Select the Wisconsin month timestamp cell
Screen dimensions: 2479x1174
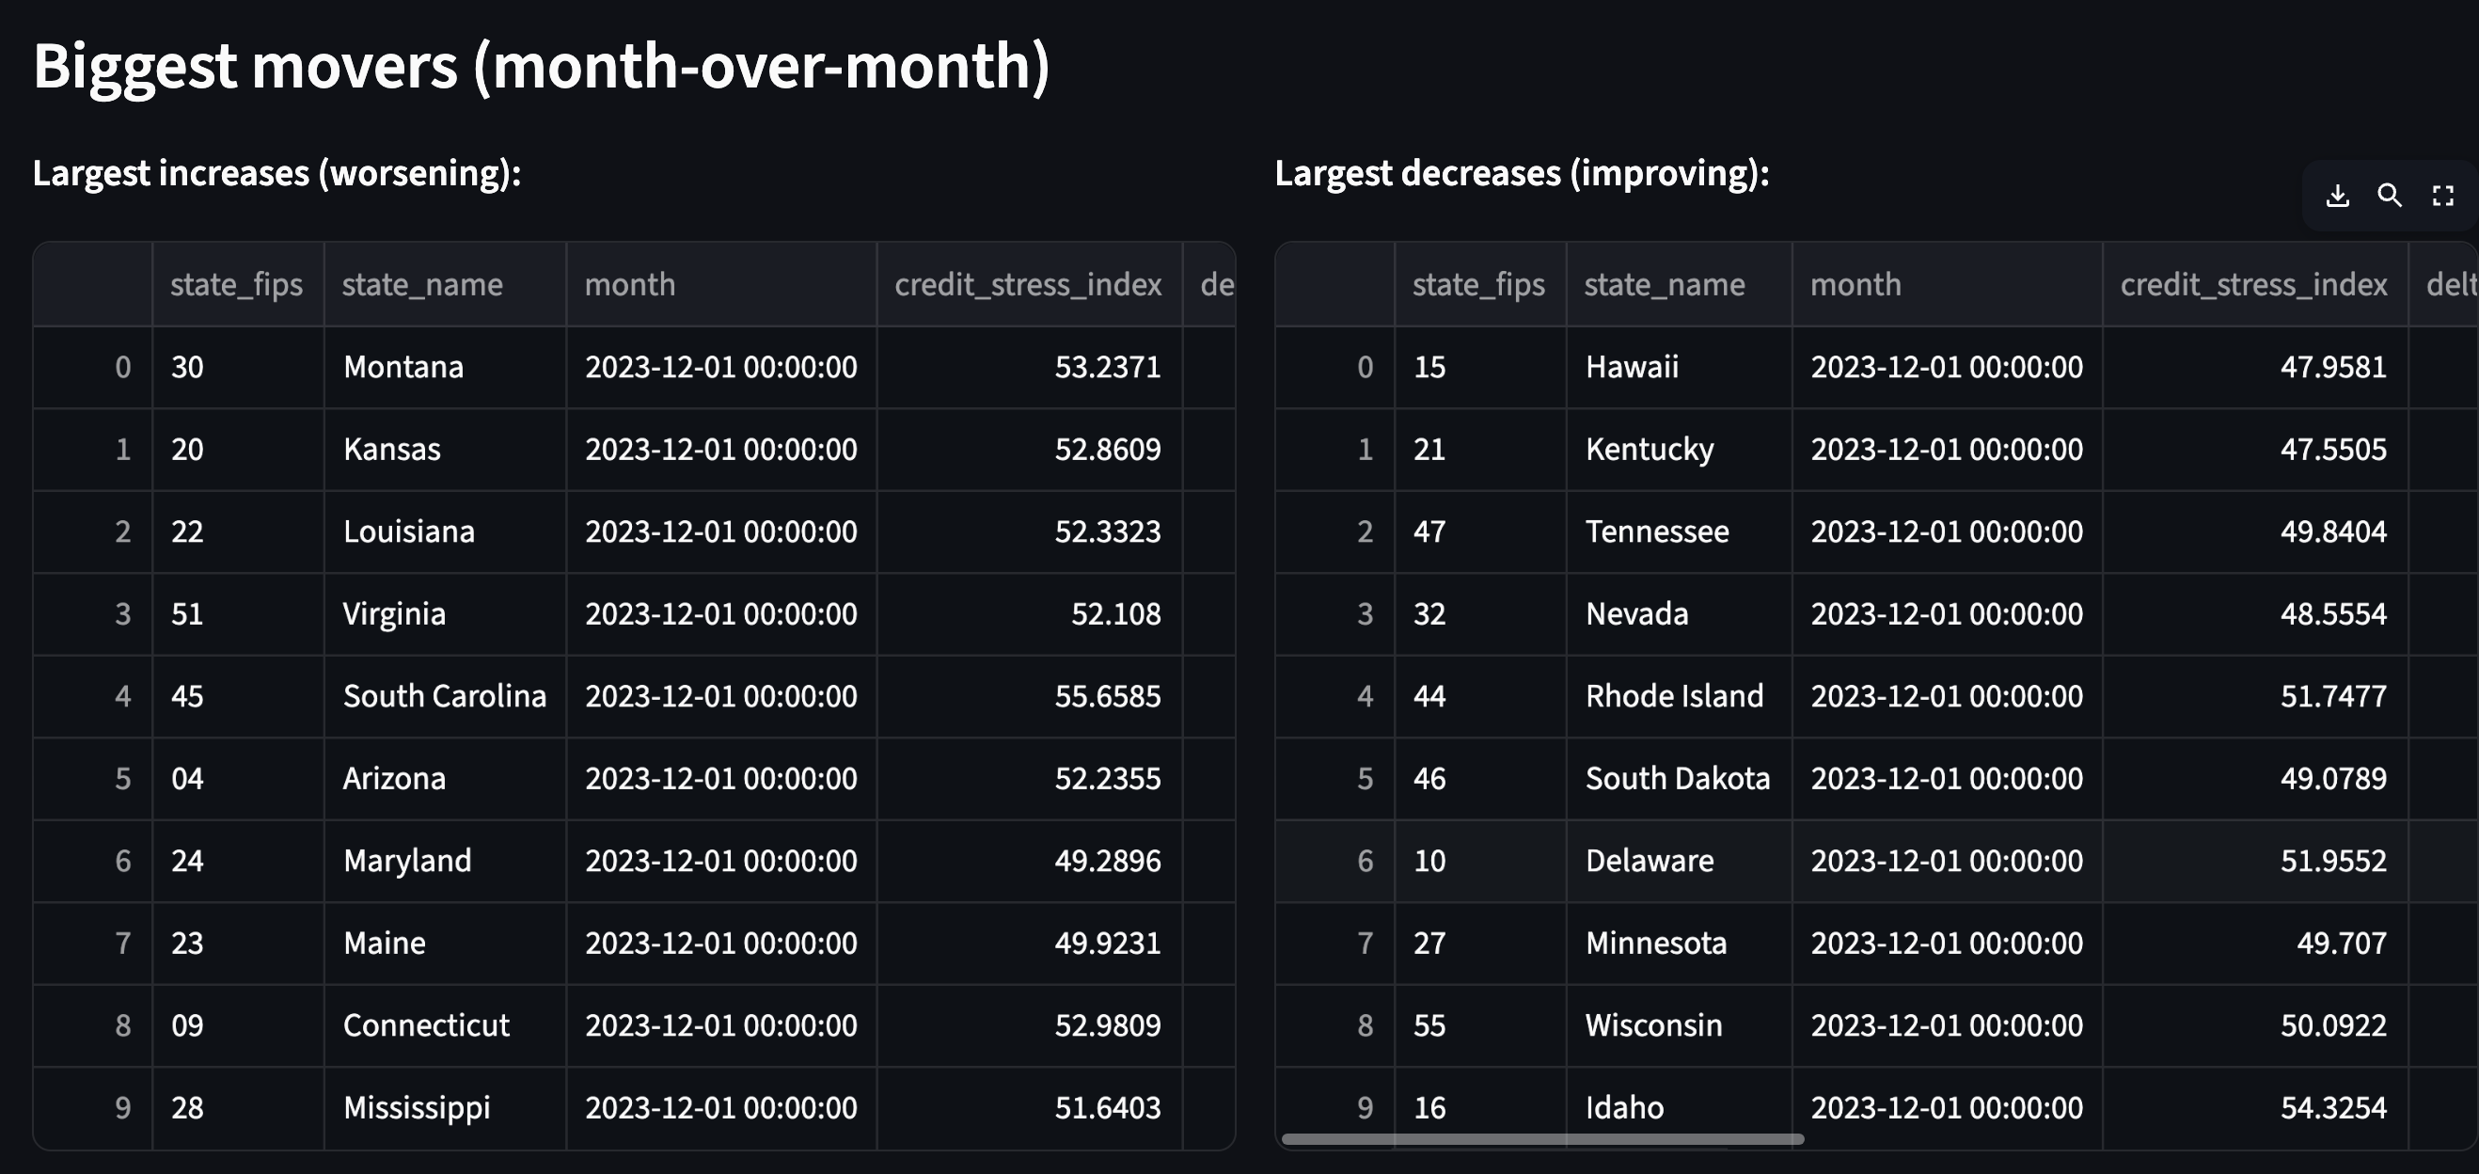(x=1945, y=1024)
